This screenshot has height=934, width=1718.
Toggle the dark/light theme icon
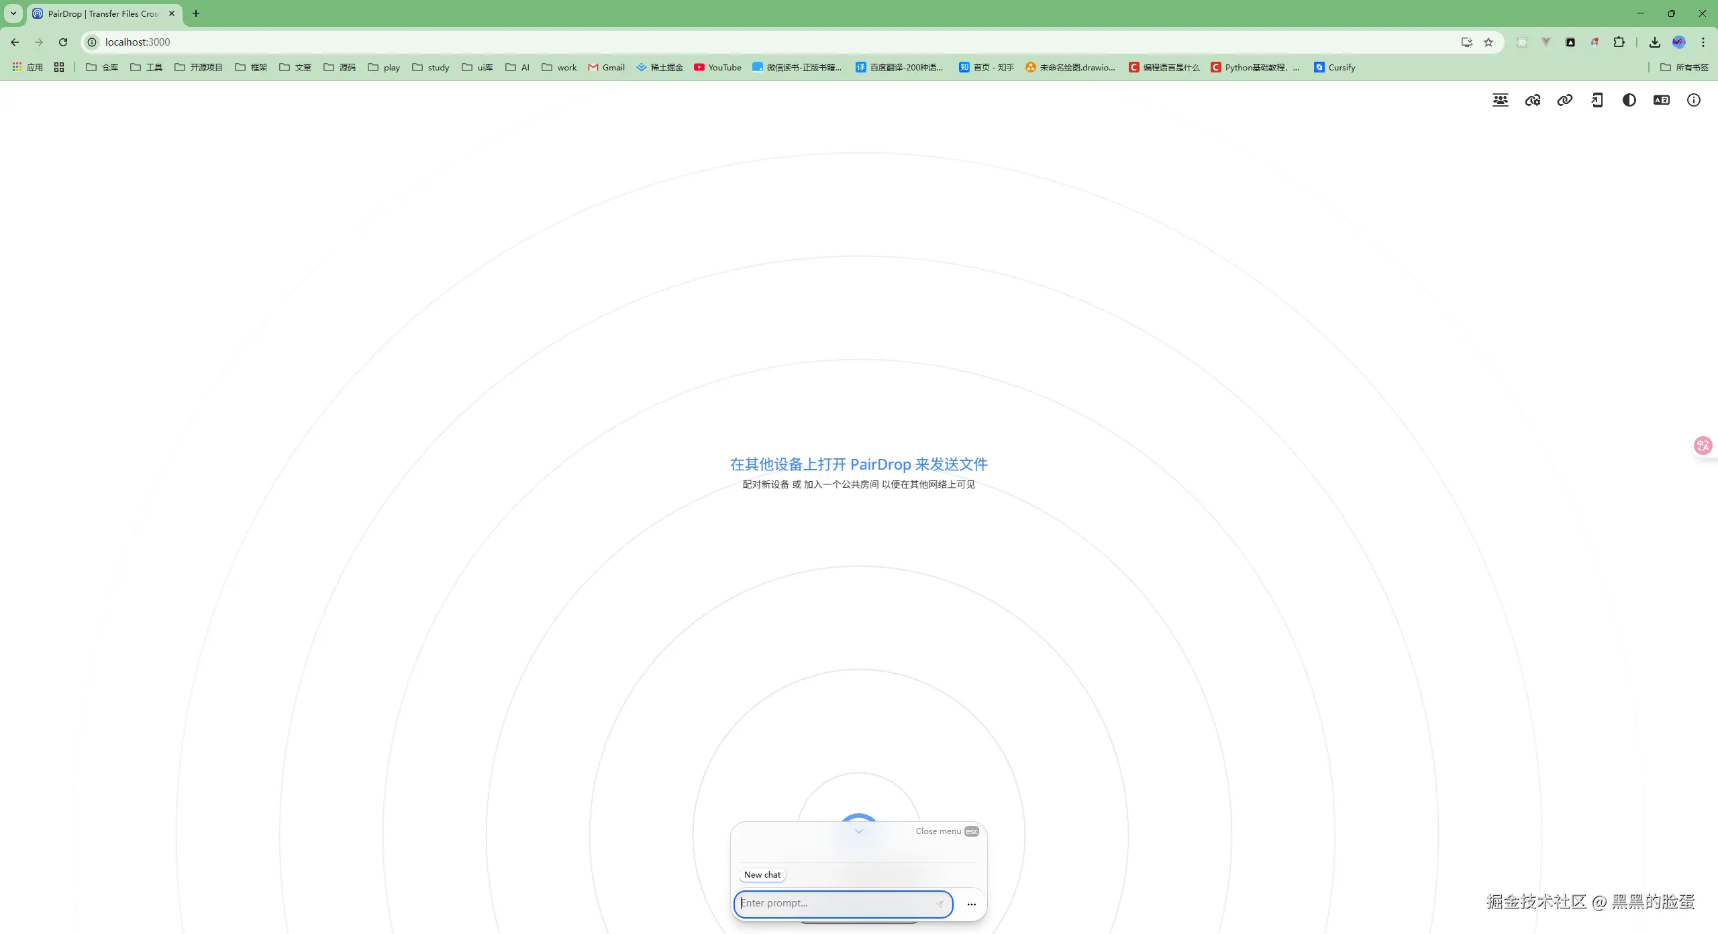pyautogui.click(x=1629, y=100)
